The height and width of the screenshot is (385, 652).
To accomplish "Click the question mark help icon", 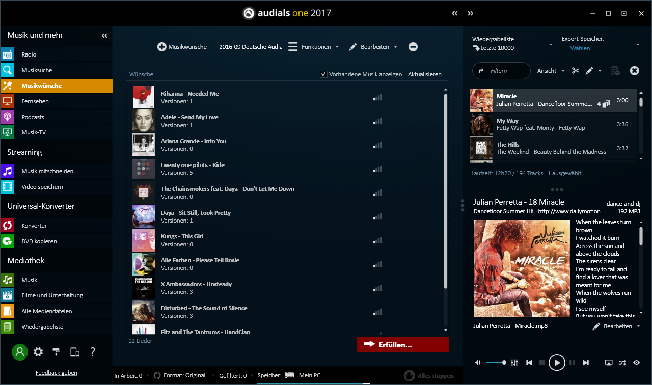I will (93, 352).
